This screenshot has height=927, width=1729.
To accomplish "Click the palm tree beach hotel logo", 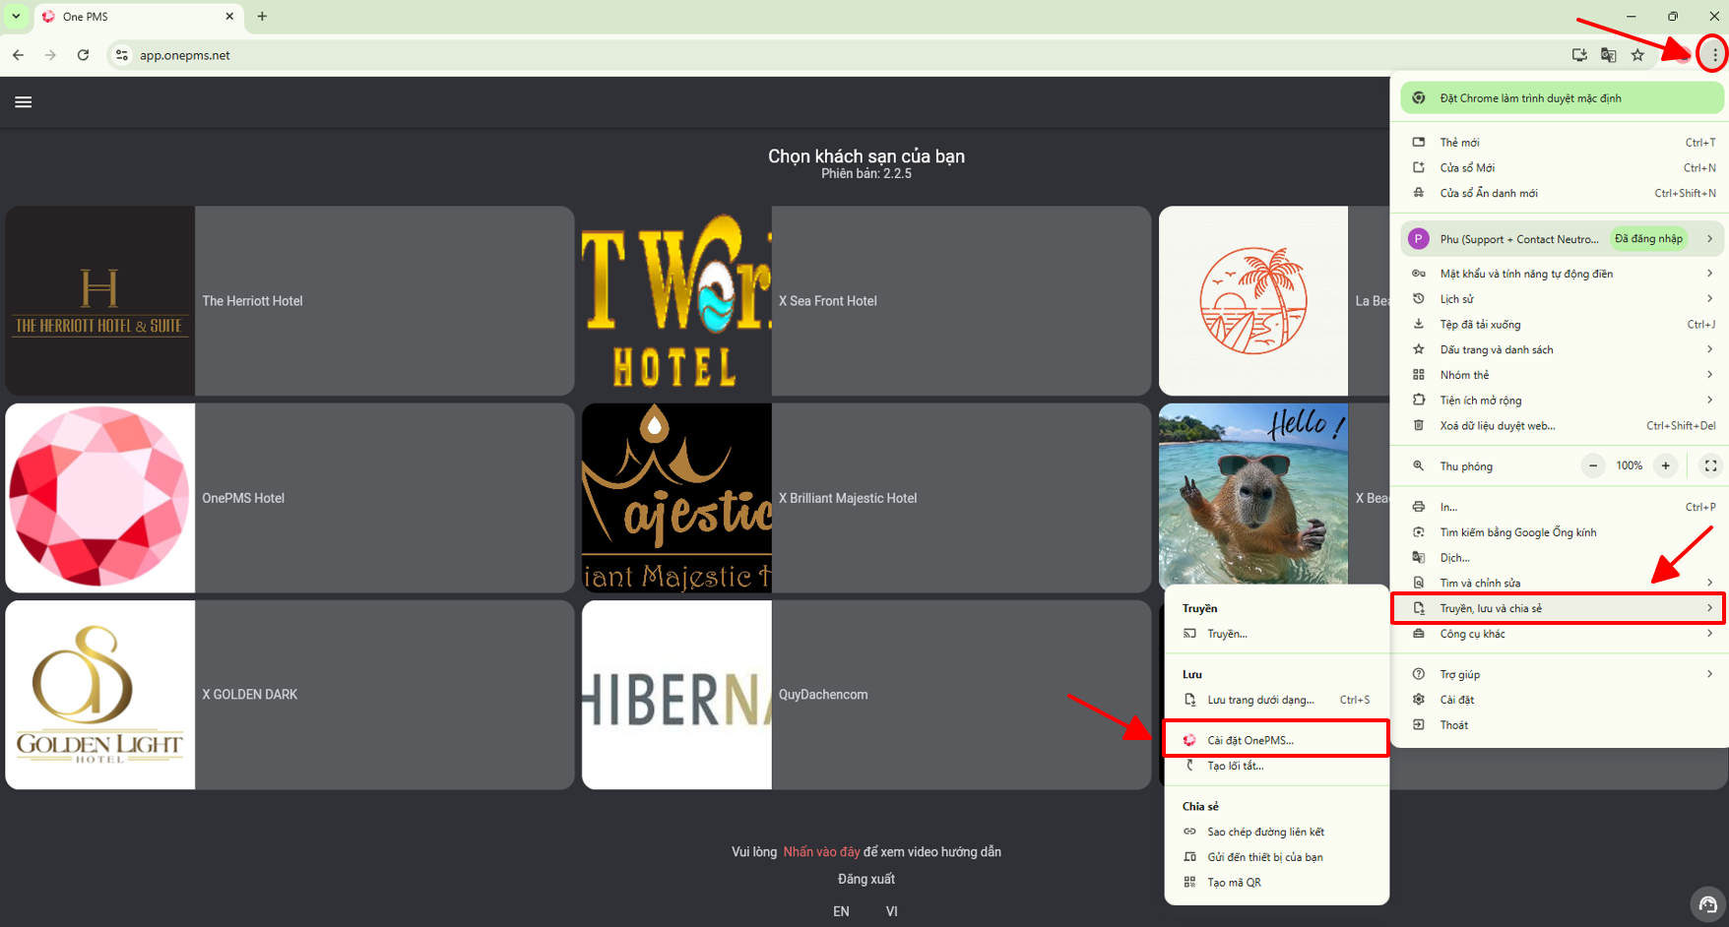I will point(1253,301).
